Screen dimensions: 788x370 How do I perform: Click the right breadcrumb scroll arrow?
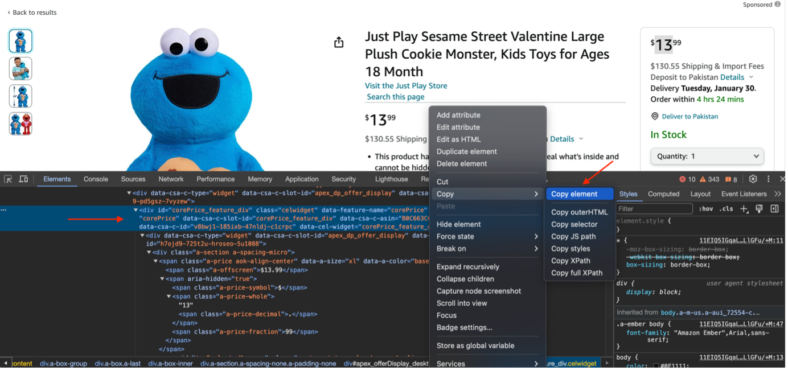click(x=607, y=364)
